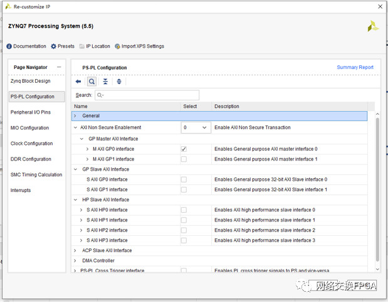Click the expand all icon

pyautogui.click(x=118, y=82)
